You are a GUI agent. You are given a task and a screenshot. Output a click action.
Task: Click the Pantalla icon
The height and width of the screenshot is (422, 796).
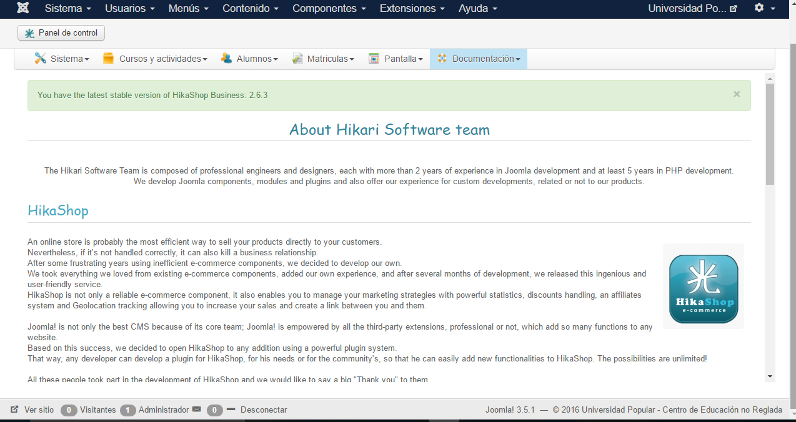point(374,58)
